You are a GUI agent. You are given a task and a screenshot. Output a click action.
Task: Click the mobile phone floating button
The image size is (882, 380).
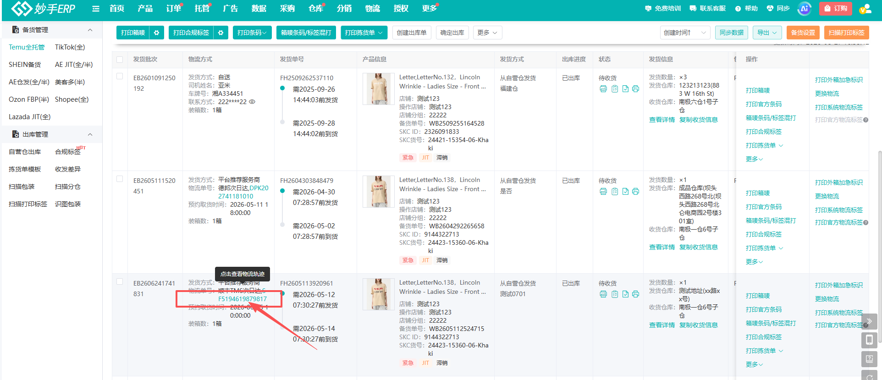[870, 340]
